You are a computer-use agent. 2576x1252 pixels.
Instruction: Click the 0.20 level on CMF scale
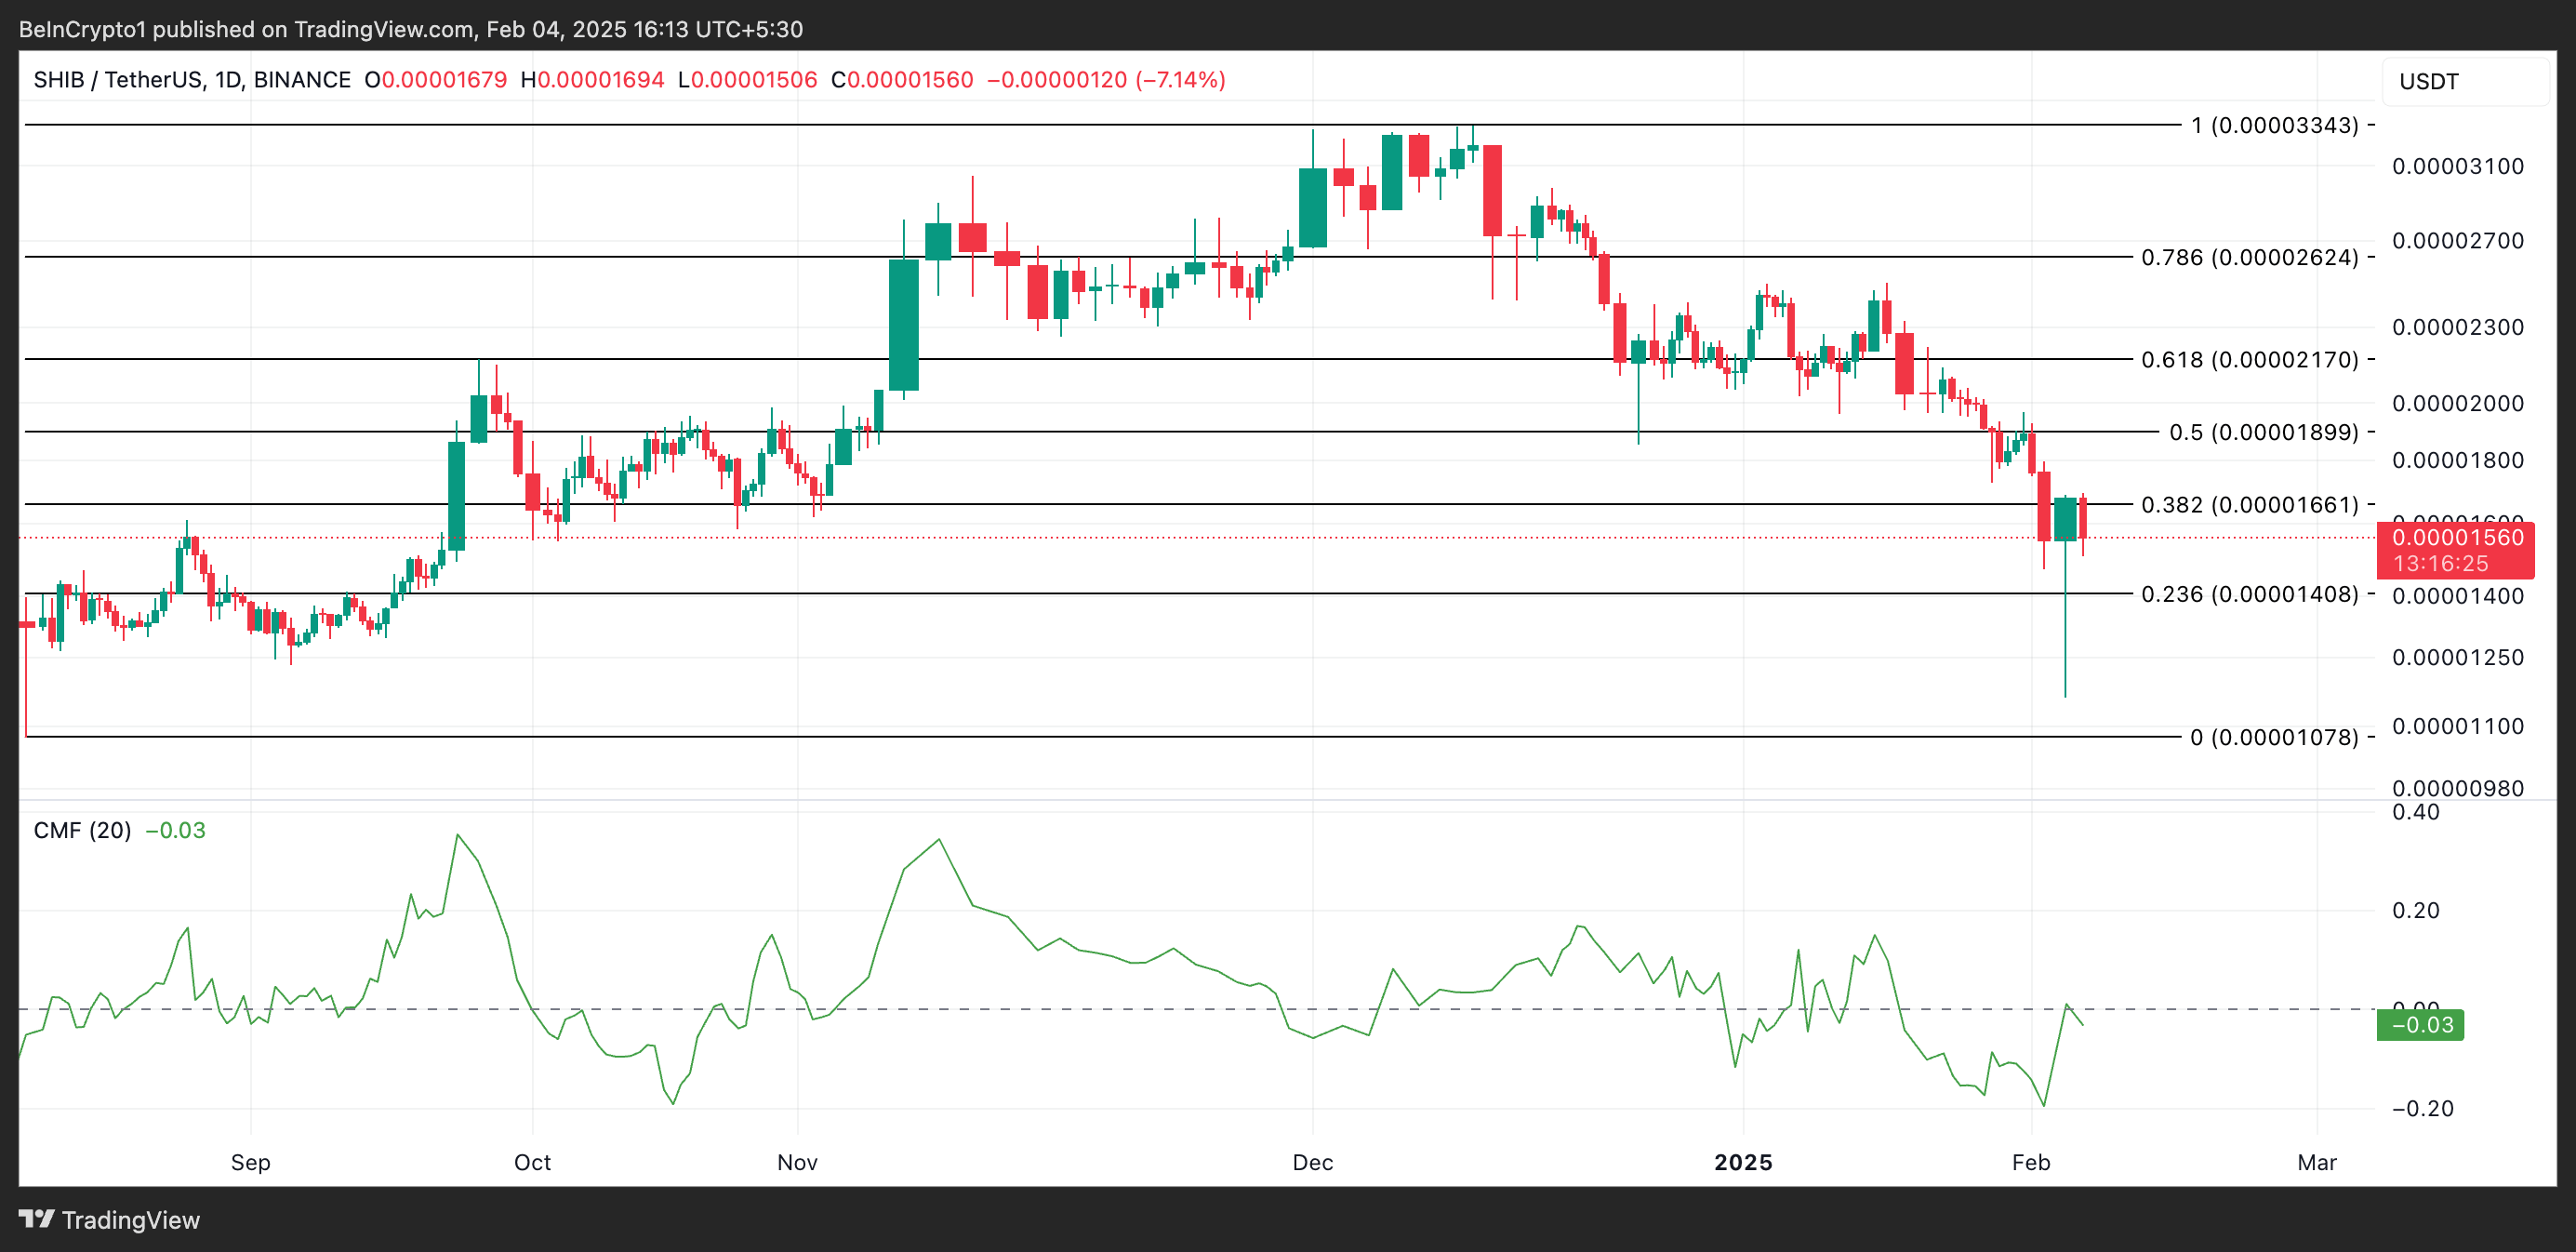(x=2415, y=910)
